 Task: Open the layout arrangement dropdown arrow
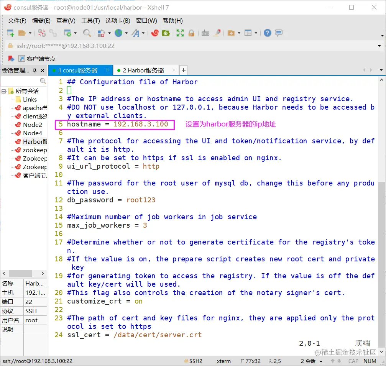(x=256, y=33)
